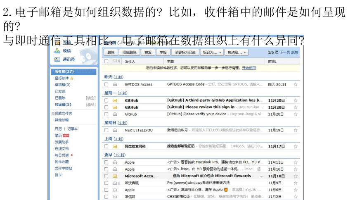This screenshot has height=200, width=355.
Task: Star the GitHub Please review this sign in email
Action: pos(296,107)
